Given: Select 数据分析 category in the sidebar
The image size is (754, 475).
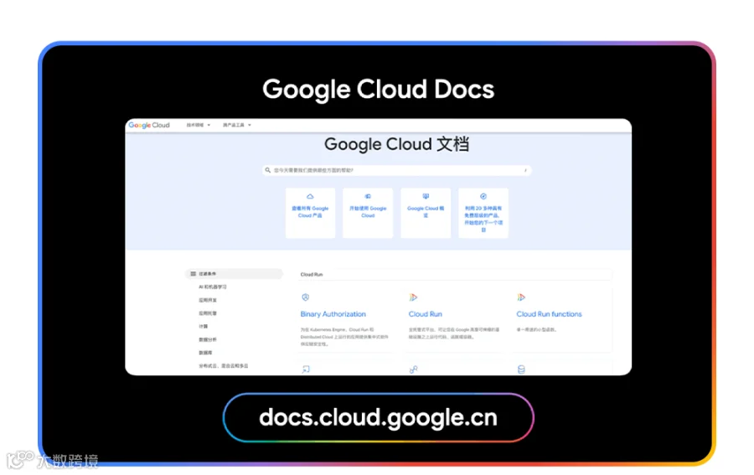Looking at the screenshot, I should 208,339.
